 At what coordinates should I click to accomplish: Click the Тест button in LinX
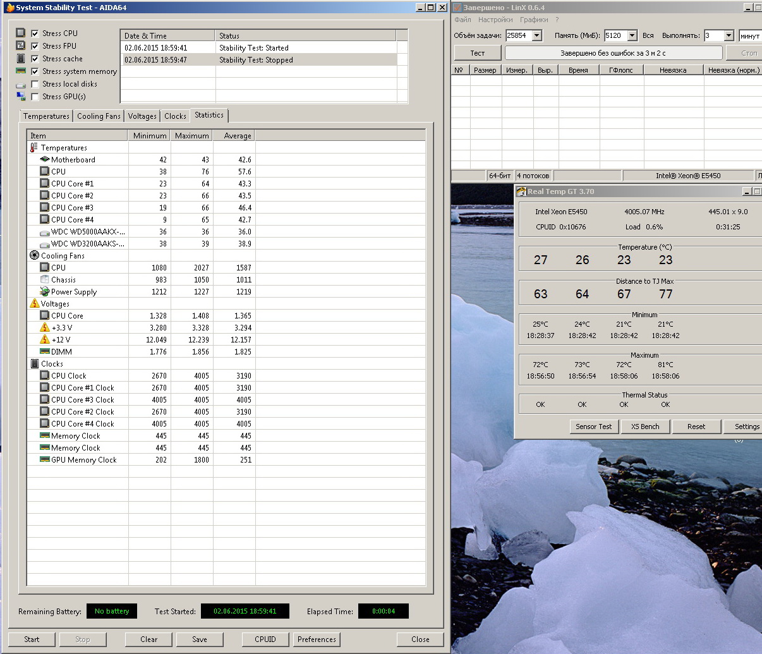pyautogui.click(x=478, y=53)
